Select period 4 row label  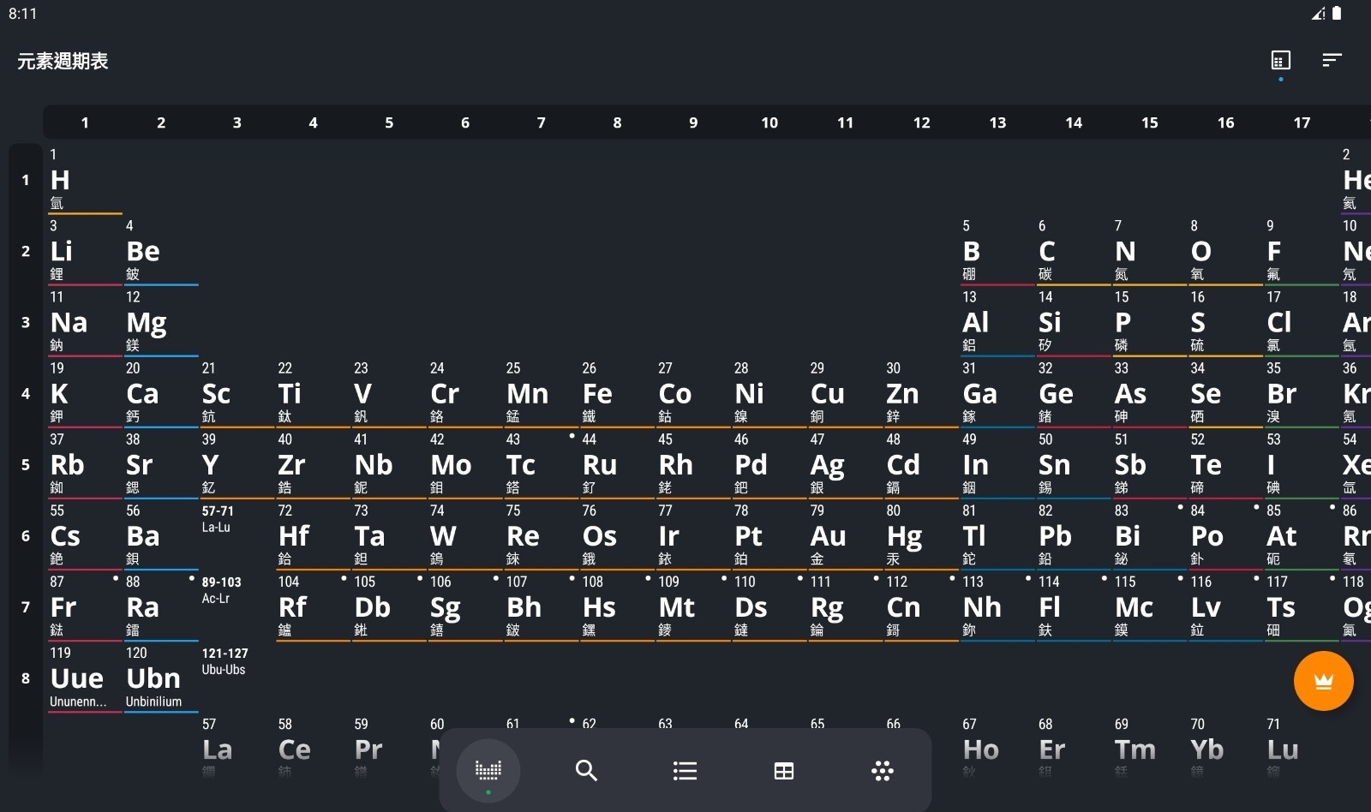click(26, 393)
